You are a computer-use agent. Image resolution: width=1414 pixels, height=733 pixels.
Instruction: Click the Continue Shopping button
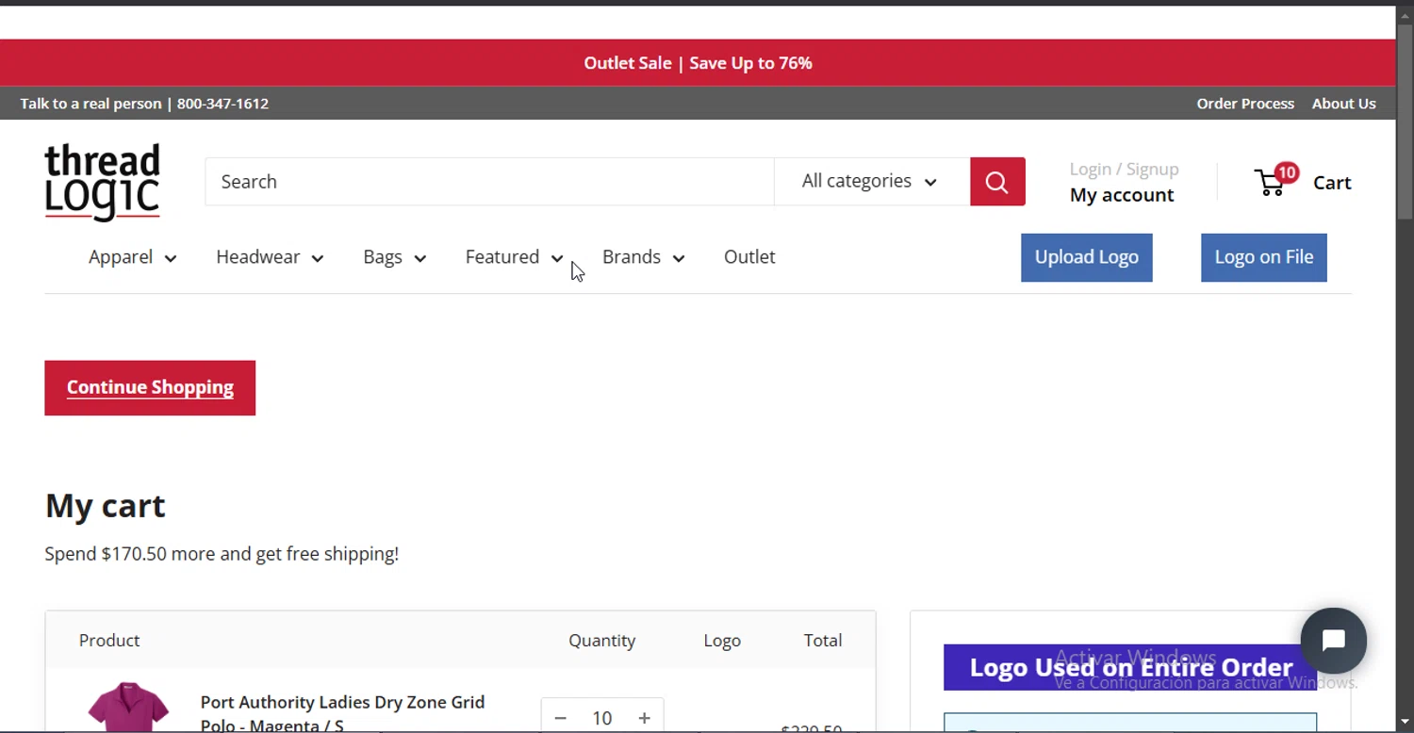(150, 387)
